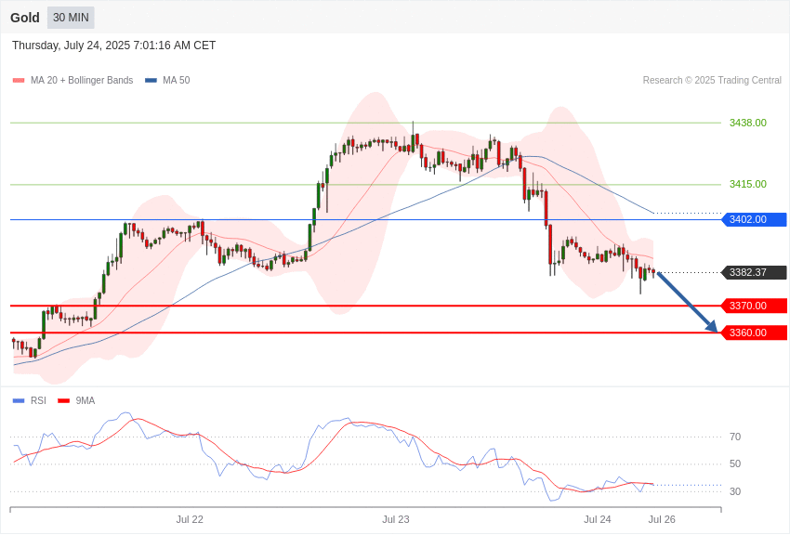Toggle MA 20 + Bollinger Bands legend

(x=73, y=80)
